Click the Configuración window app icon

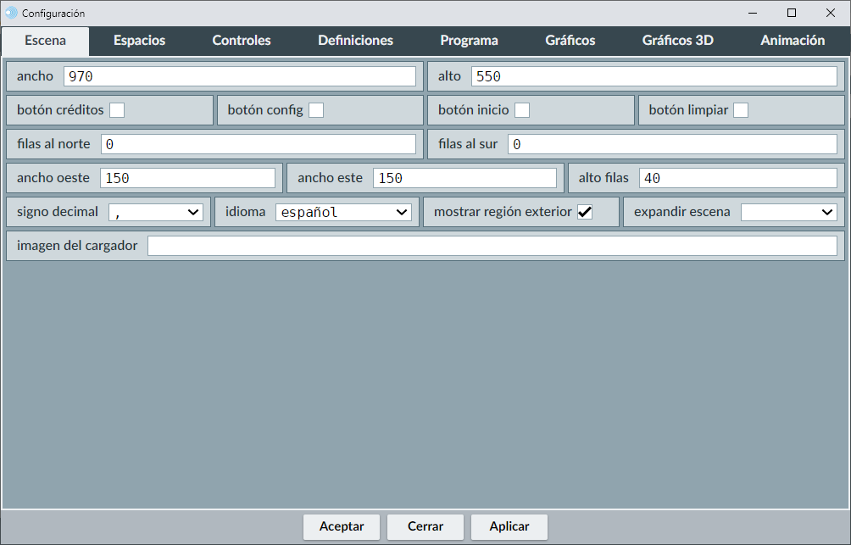tap(11, 13)
